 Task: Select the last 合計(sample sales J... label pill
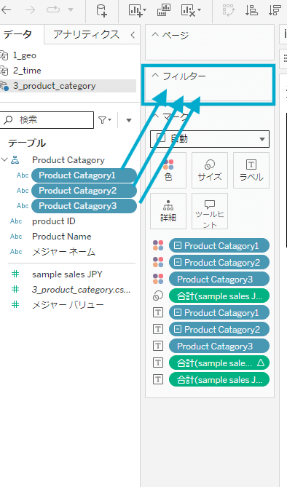(219, 380)
